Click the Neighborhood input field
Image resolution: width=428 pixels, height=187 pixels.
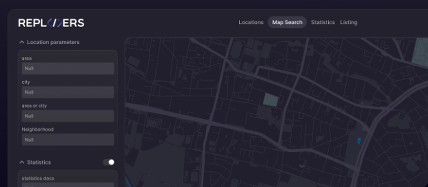coord(68,140)
